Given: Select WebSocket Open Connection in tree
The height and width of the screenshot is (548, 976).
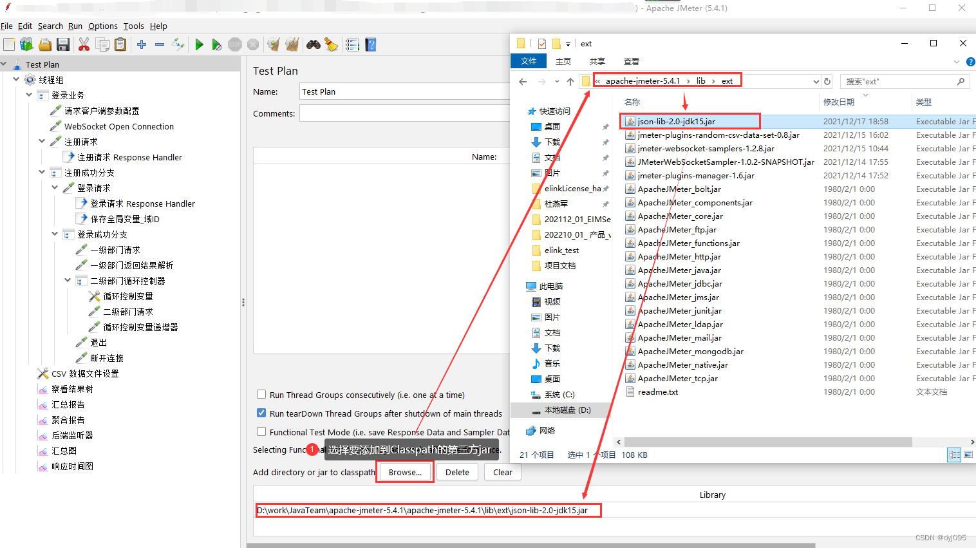Looking at the screenshot, I should (x=119, y=126).
